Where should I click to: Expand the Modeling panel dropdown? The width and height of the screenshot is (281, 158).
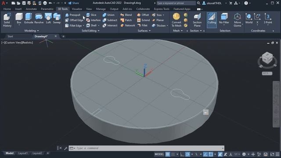coord(32,31)
